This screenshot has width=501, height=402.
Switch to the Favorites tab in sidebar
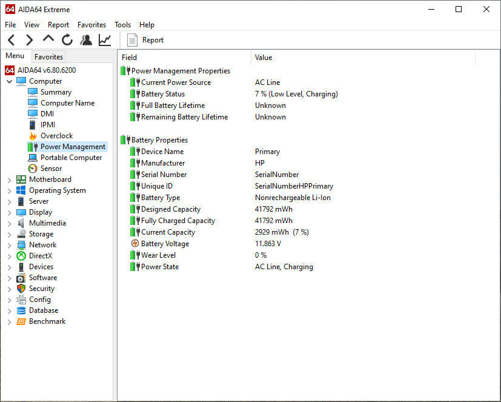[x=48, y=56]
